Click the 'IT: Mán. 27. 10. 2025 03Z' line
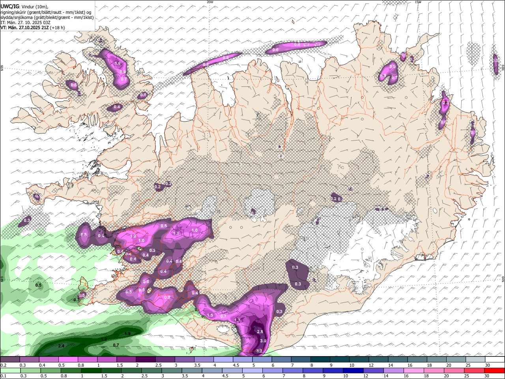 pyautogui.click(x=25, y=23)
